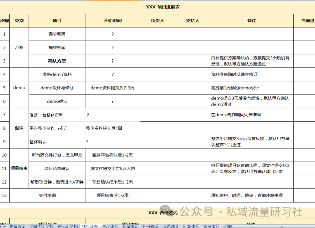Switch to the 积分体系 sheet tab
Screen dimensions: 315x228
[x=150, y=226]
